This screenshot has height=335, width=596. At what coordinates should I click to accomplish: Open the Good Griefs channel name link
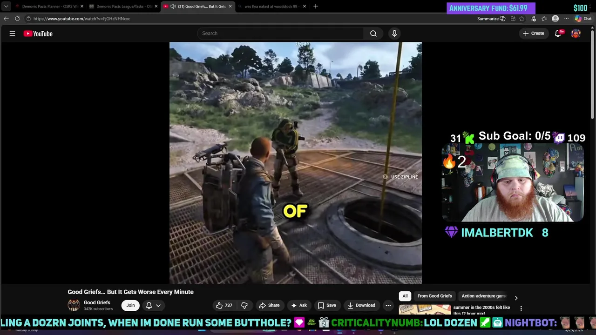[97, 302]
